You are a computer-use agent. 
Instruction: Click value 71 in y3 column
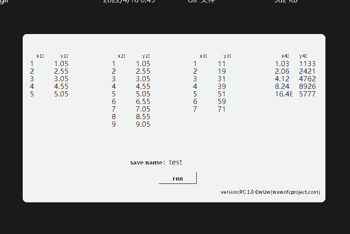(x=222, y=109)
